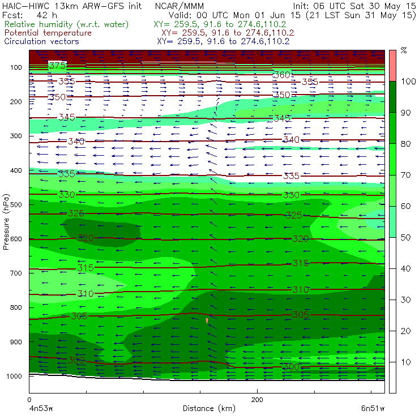Click the 500 hPa pressure tick label
Screen dimensions: 419x419
(16, 205)
